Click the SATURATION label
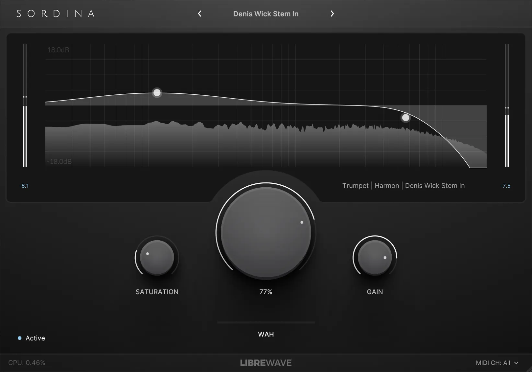The width and height of the screenshot is (532, 372). [x=157, y=292]
